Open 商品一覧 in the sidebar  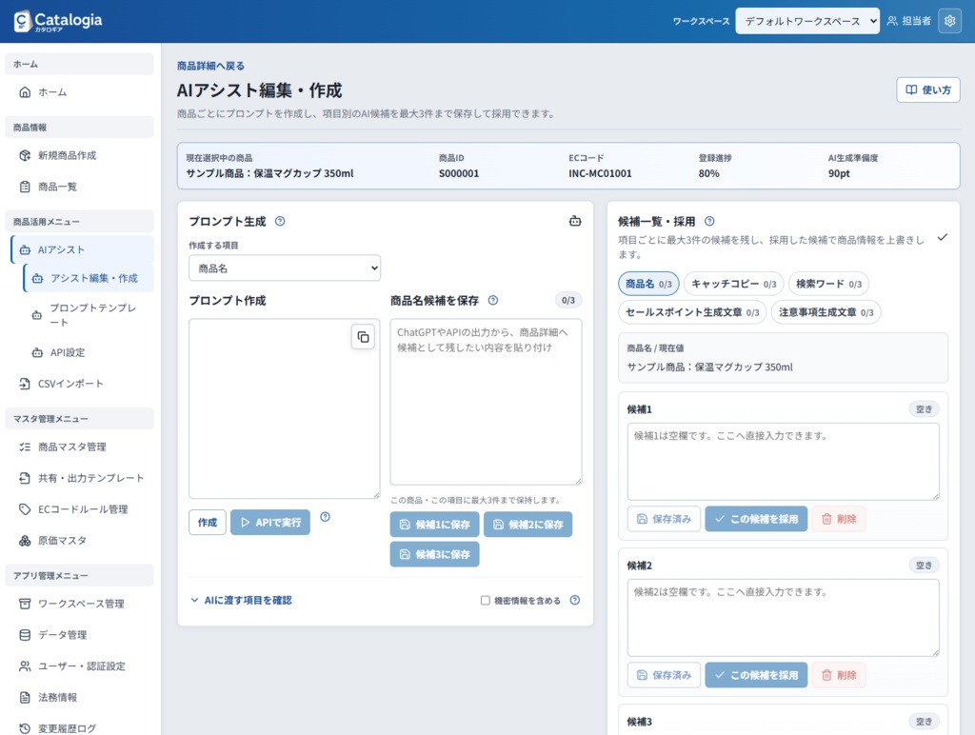tap(80, 187)
